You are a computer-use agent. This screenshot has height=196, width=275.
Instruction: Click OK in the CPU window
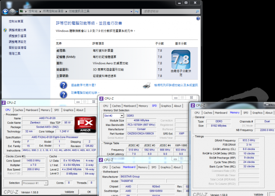[x=89, y=192]
